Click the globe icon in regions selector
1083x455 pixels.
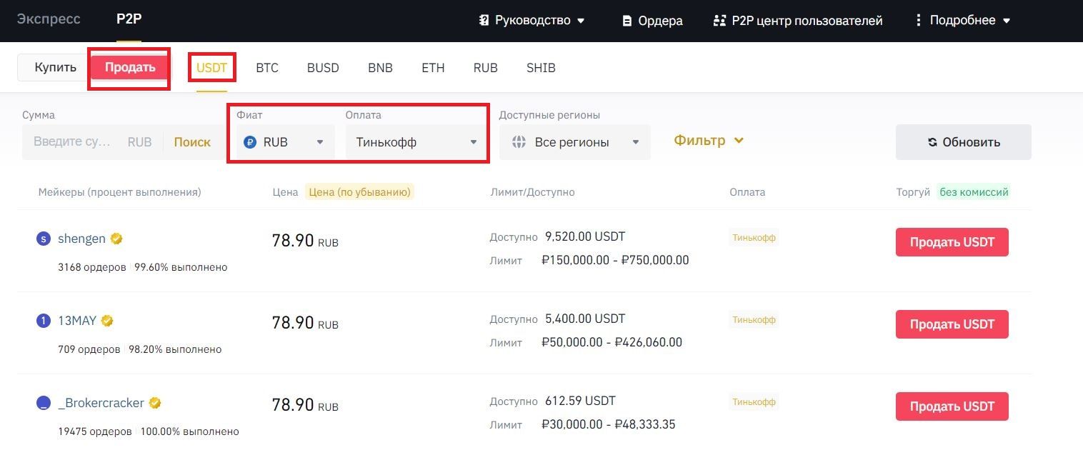(x=519, y=142)
